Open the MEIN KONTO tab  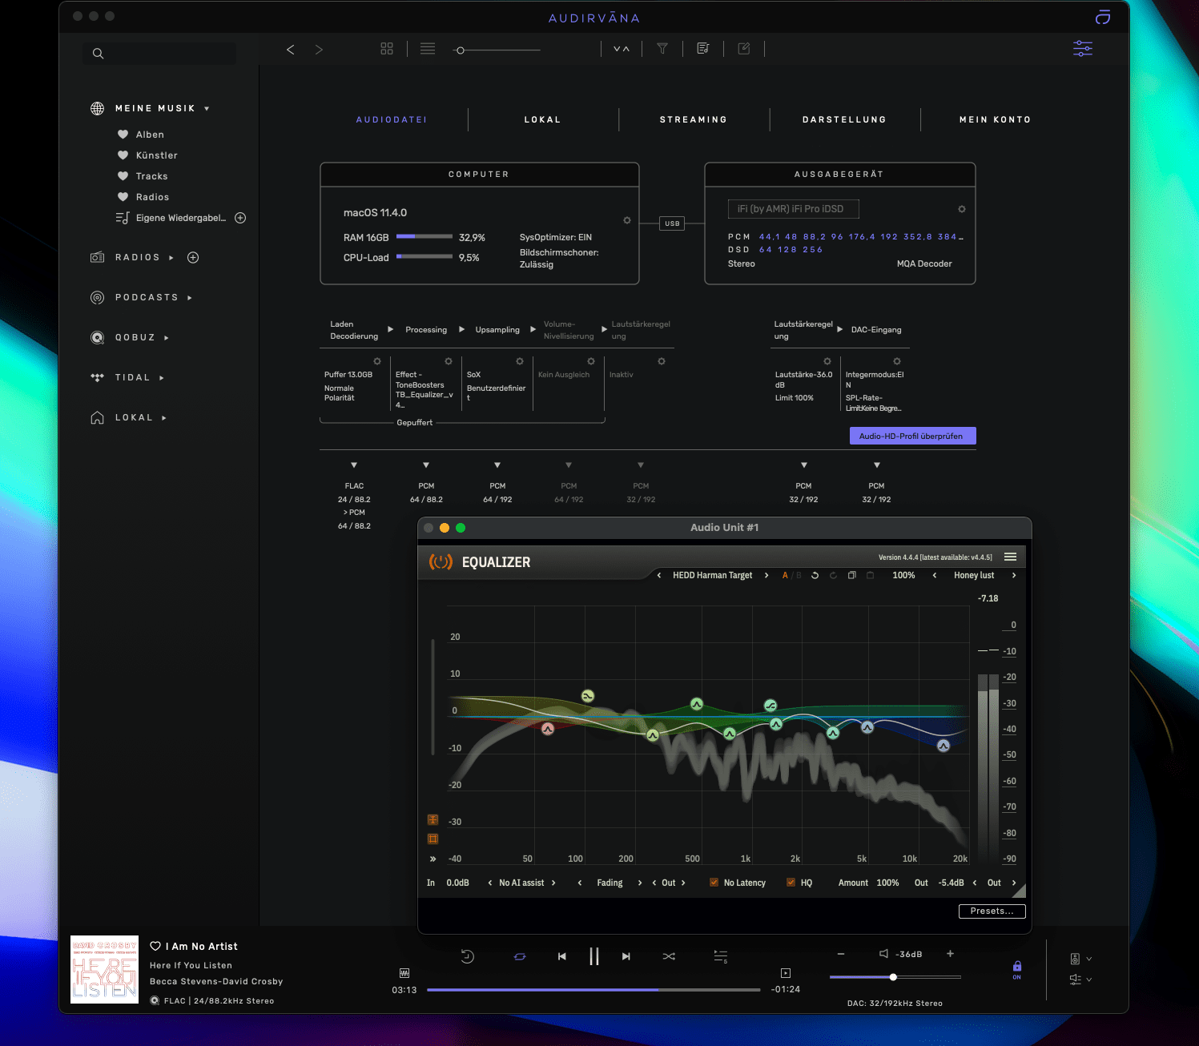click(996, 119)
